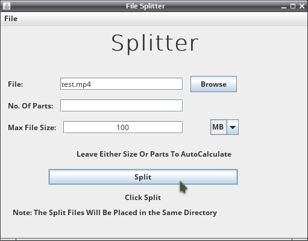This screenshot has width=308, height=241.
Task: Click the 'File:' label
Action: tap(16, 84)
